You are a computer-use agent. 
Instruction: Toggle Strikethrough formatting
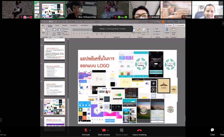(82, 34)
